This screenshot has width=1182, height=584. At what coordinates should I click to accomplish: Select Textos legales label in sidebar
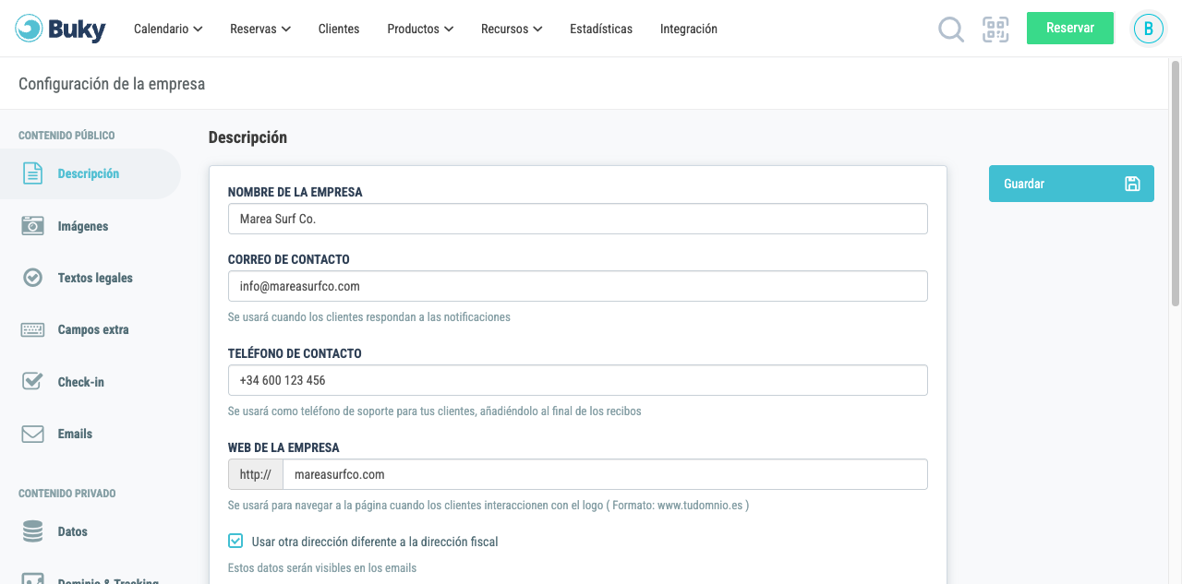tap(95, 278)
